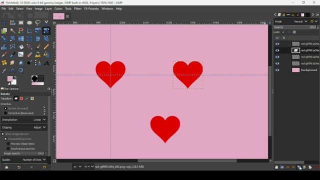The image size is (320, 180).
Task: Select the Move tool
Action: click(x=4, y=22)
